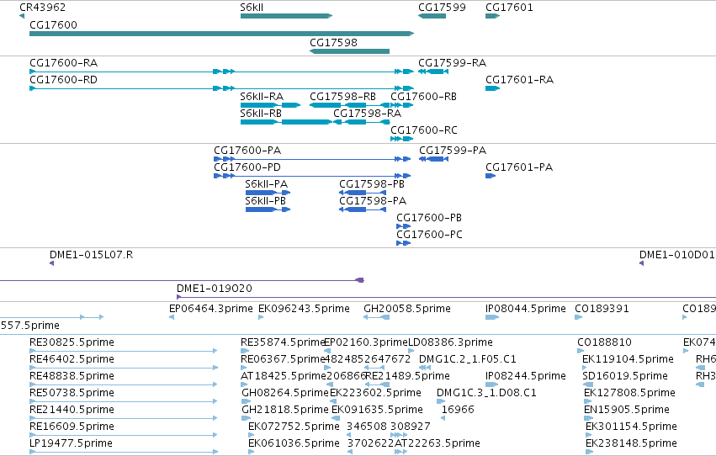
Task: Click the RE48838.5prime EST label
Action: coord(72,377)
